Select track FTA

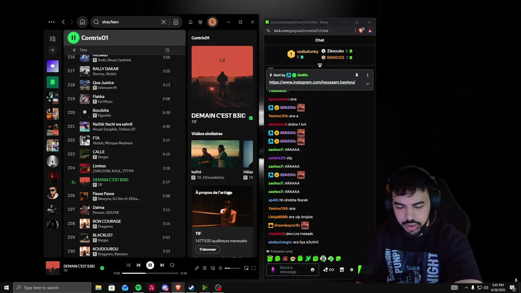point(124,140)
